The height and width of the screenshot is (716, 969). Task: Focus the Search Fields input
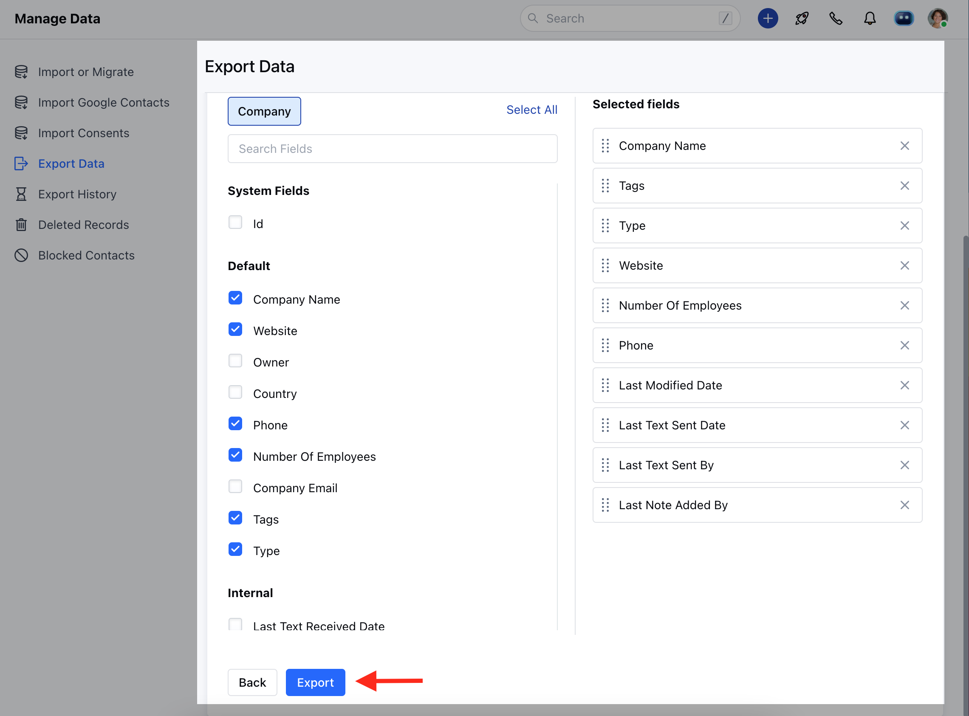(x=393, y=149)
